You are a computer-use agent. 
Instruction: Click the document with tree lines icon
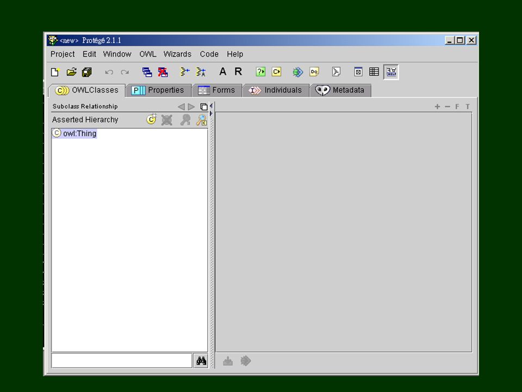click(x=336, y=72)
